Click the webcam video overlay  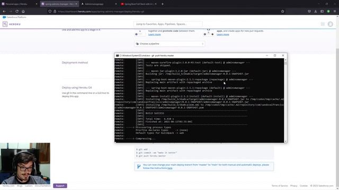point(25,163)
